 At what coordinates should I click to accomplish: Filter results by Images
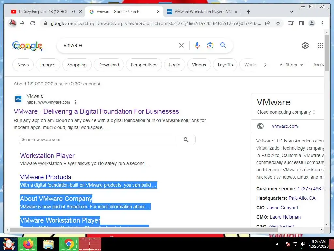pos(48,65)
